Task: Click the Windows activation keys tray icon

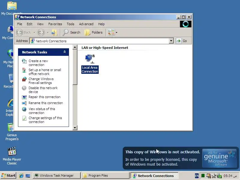Action: tap(208, 176)
